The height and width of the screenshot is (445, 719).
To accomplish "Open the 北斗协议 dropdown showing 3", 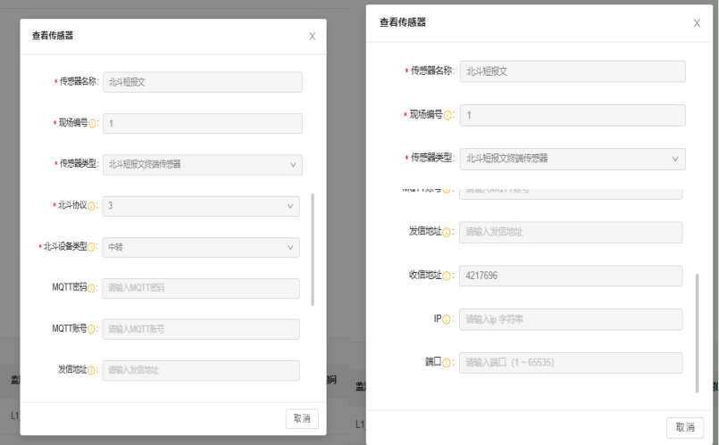I will [202, 207].
